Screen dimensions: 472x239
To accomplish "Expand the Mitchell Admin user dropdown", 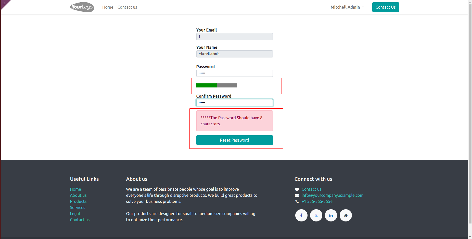I will [347, 7].
